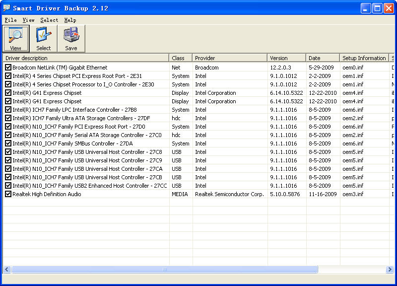Open the View menu
397x286 pixels.
[x=28, y=20]
